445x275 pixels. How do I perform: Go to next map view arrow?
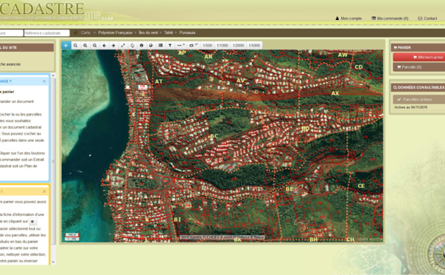(x=113, y=45)
